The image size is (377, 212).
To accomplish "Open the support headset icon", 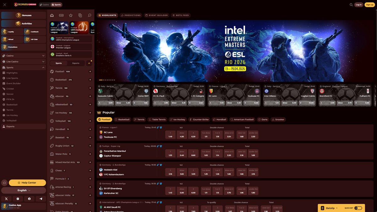I will [x=4, y=183].
